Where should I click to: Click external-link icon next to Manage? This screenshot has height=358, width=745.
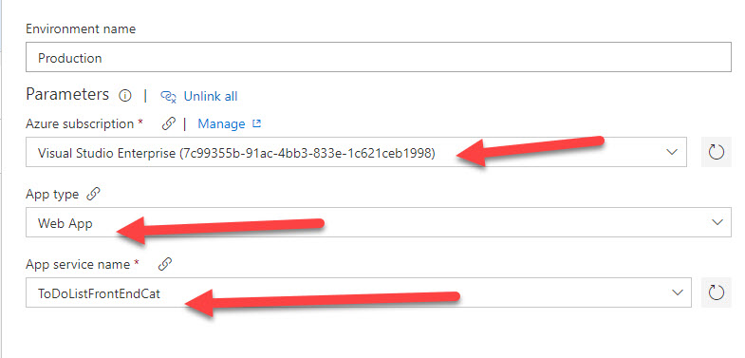[x=256, y=123]
